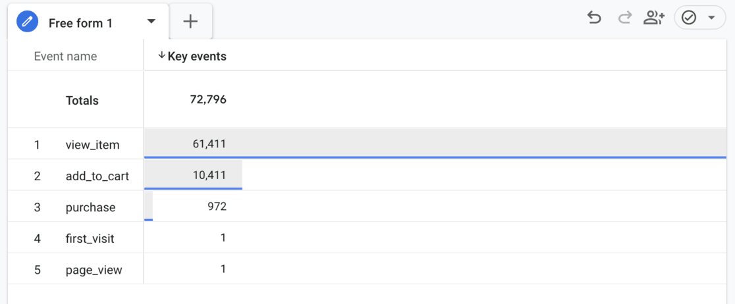Open the Free form 1 dropdown arrow
This screenshot has width=735, height=304.
(x=151, y=22)
